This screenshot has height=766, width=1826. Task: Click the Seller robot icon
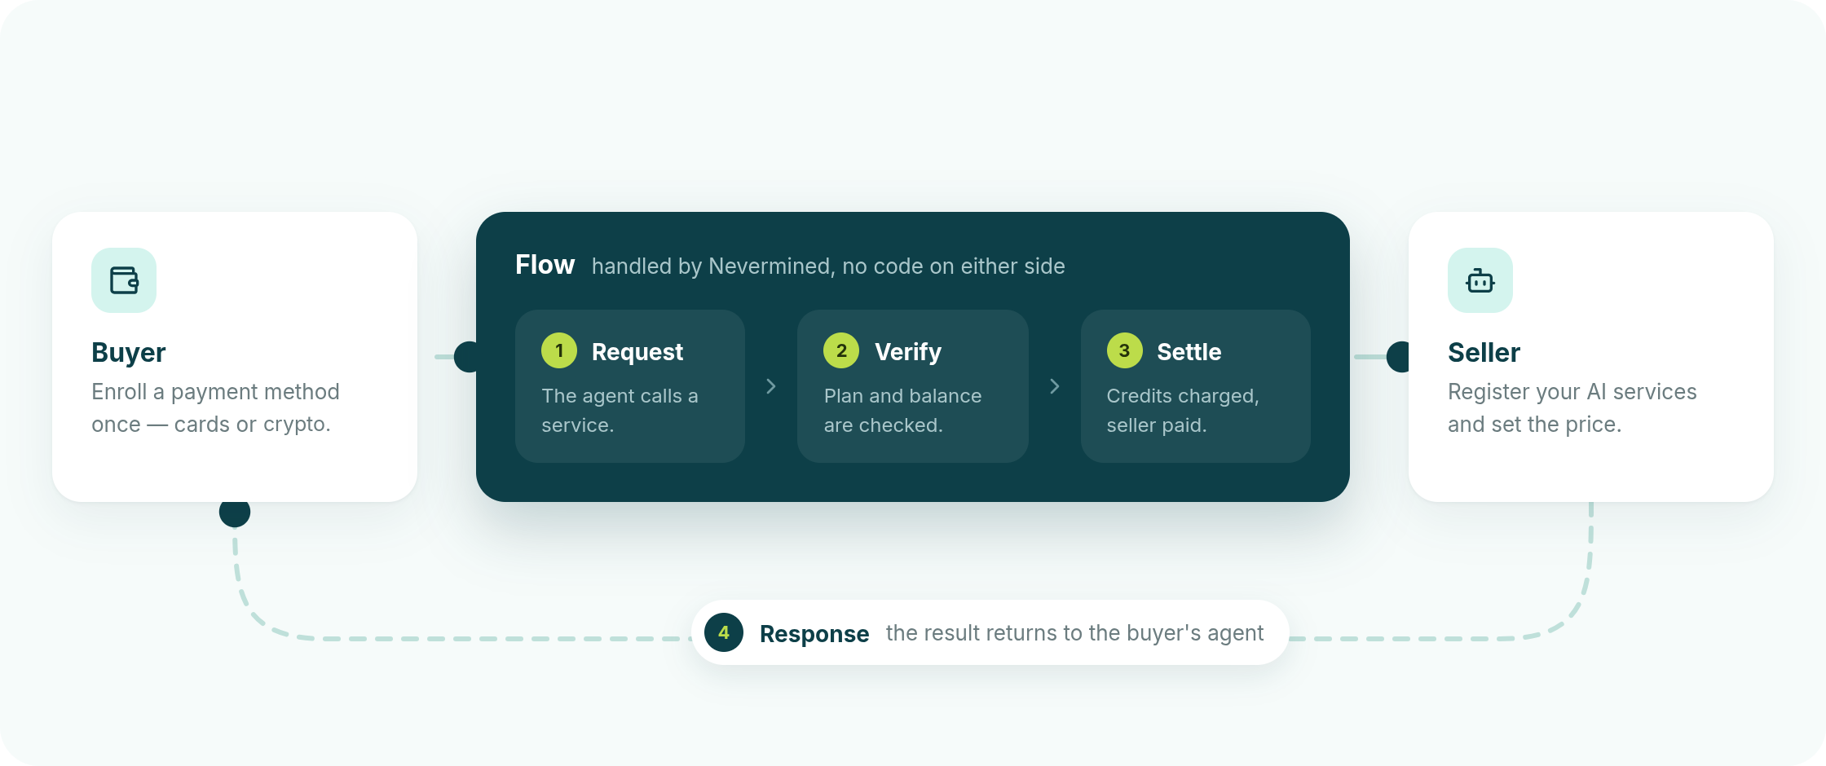click(x=1480, y=280)
